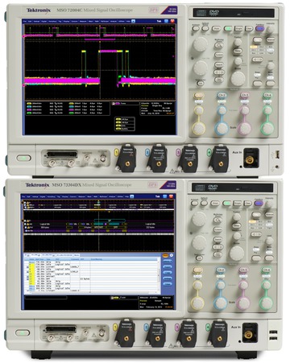Viewport: 290px width, 363px height.
Task: Select large horizontal Scale knob on MSO 72004C
Action: [238, 79]
